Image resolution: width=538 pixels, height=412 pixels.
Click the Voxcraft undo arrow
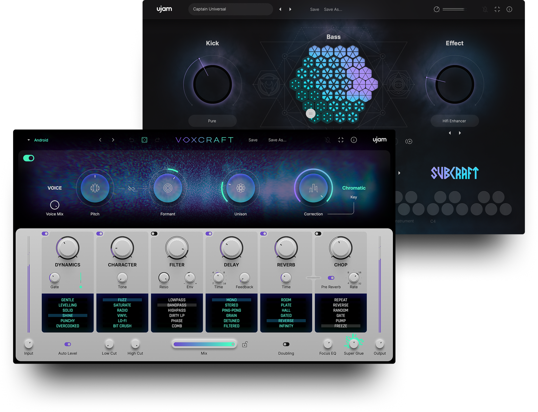[131, 140]
